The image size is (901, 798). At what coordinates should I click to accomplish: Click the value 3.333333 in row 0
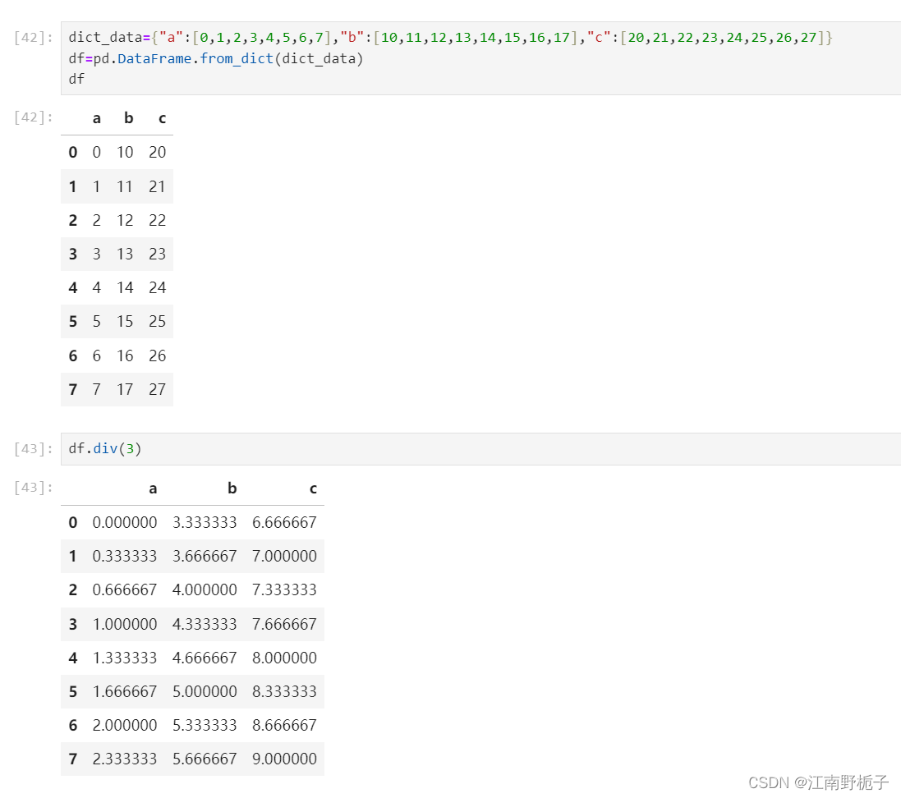pyautogui.click(x=205, y=522)
